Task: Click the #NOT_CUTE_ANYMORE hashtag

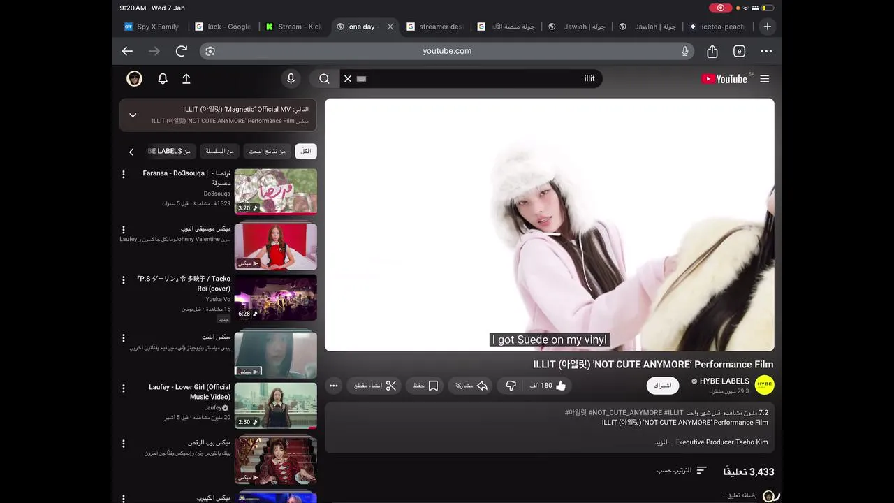Action: point(625,413)
